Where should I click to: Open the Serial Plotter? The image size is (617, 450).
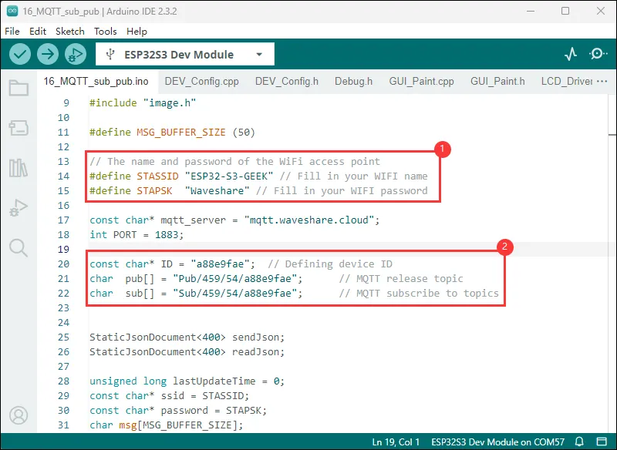click(570, 54)
